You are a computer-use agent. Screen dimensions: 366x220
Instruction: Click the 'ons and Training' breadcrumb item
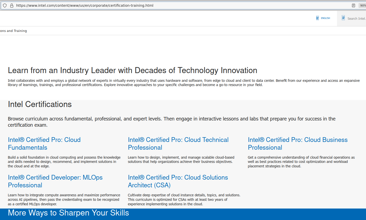(13, 31)
